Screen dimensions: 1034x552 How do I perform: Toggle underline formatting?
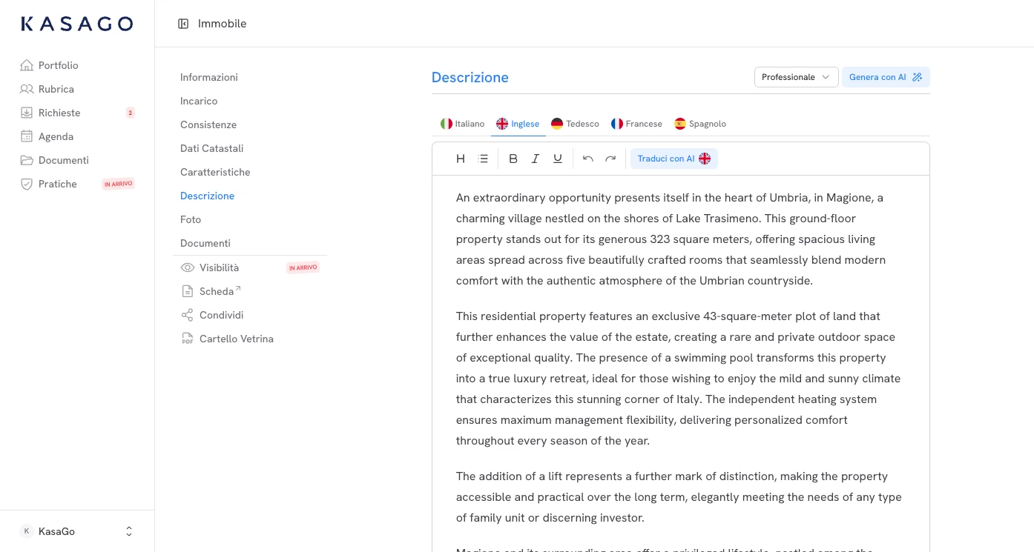pyautogui.click(x=558, y=159)
